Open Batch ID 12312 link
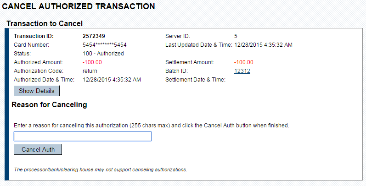Viewport: 366px width, 186px height. click(x=242, y=71)
